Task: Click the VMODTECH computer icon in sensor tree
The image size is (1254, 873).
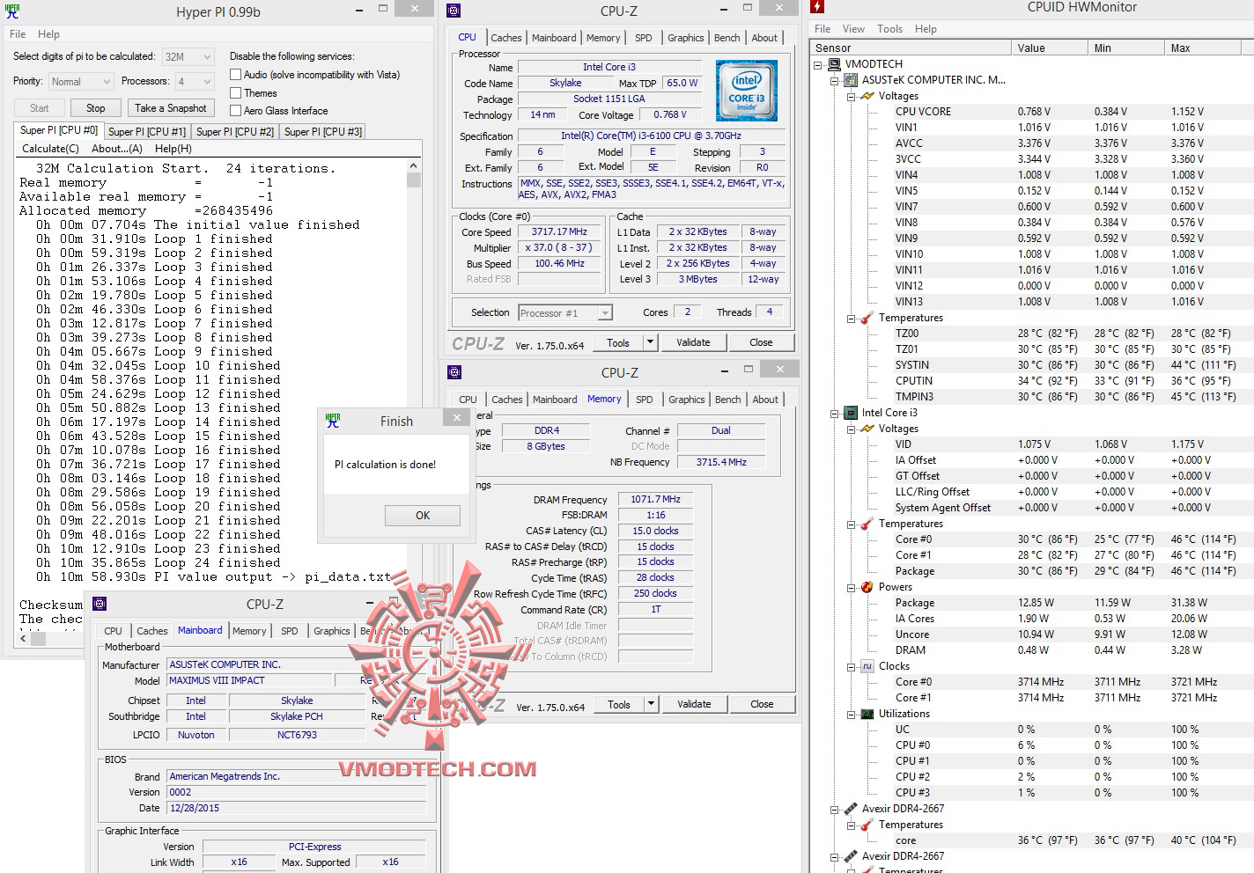Action: click(x=835, y=64)
